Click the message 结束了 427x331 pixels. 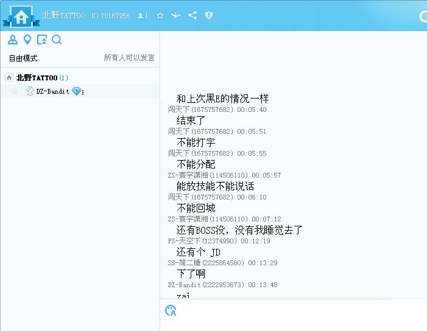(191, 120)
